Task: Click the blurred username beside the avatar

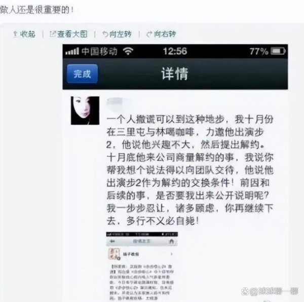Action: 116,102
